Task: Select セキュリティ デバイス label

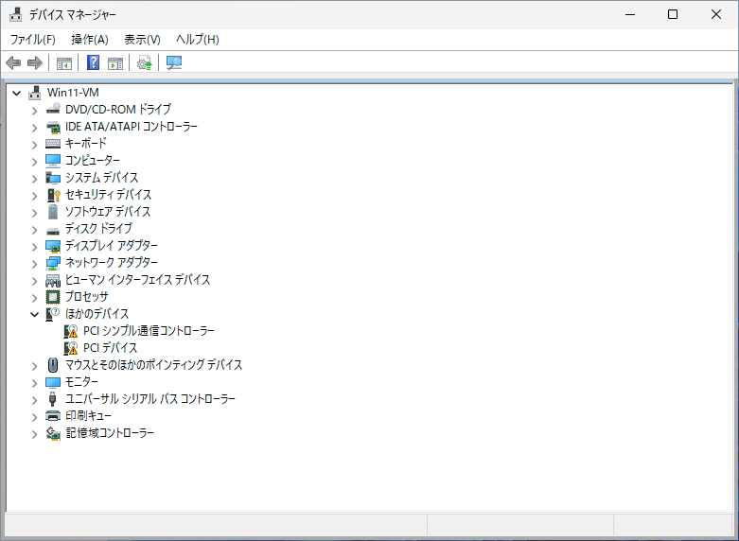Action: 109,195
